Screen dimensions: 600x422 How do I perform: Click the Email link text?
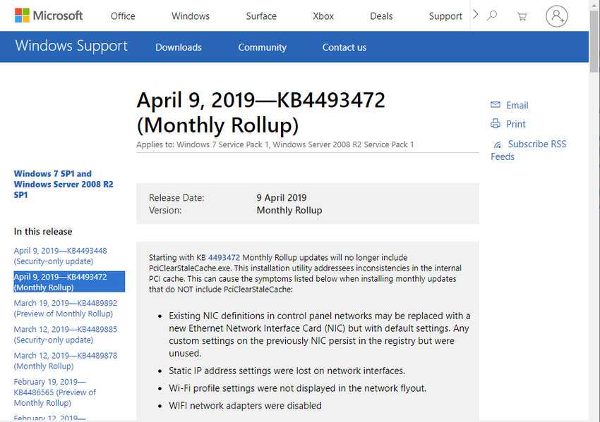(517, 106)
